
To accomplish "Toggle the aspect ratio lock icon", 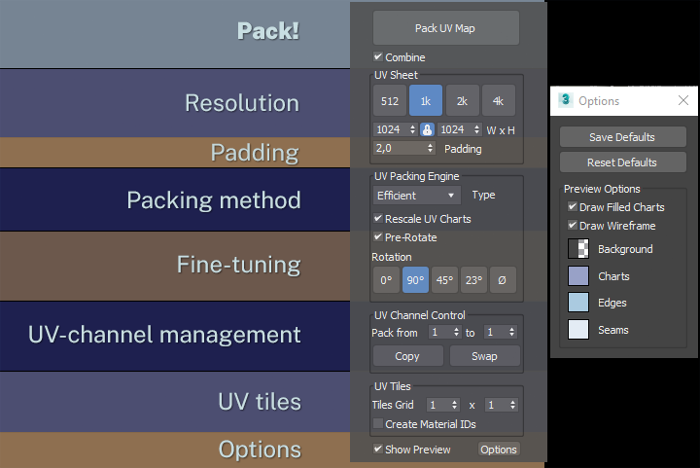I will click(x=426, y=129).
